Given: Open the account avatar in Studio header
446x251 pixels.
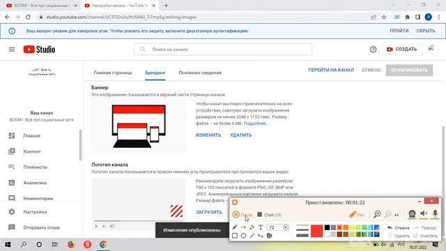Looking at the screenshot, I should [431, 49].
